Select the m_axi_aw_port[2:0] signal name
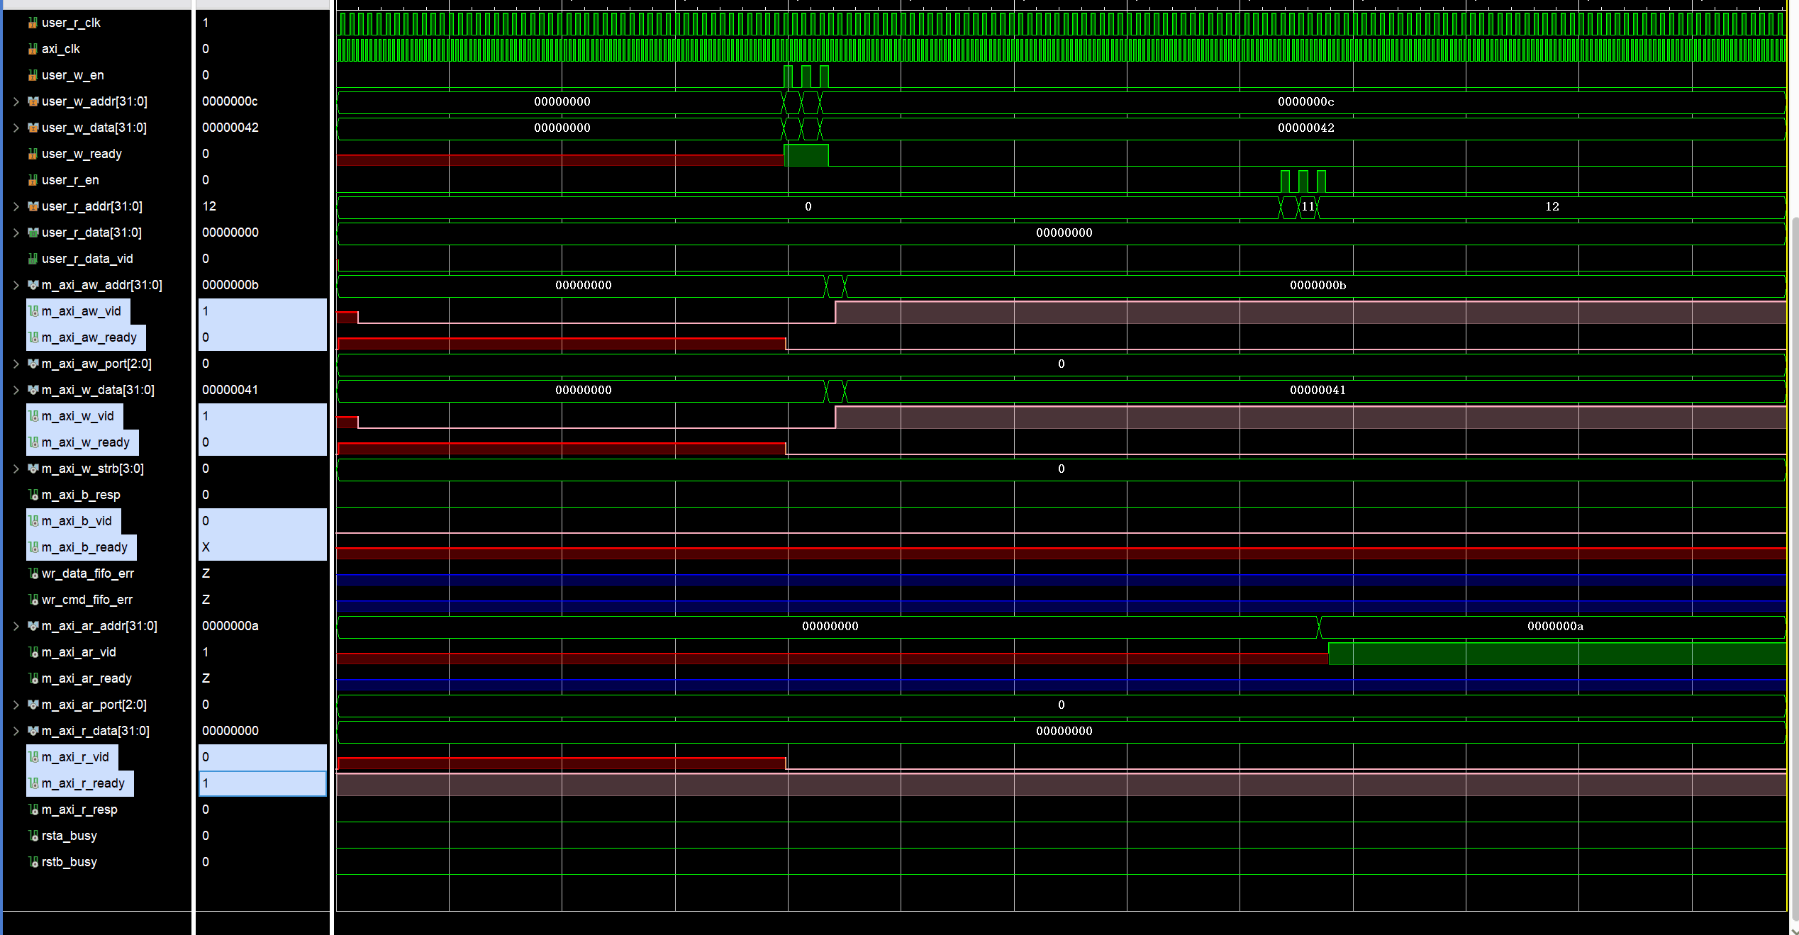1799x935 pixels. [x=96, y=364]
